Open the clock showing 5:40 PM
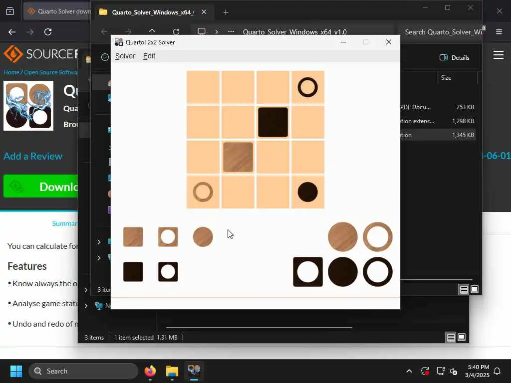 click(x=478, y=371)
